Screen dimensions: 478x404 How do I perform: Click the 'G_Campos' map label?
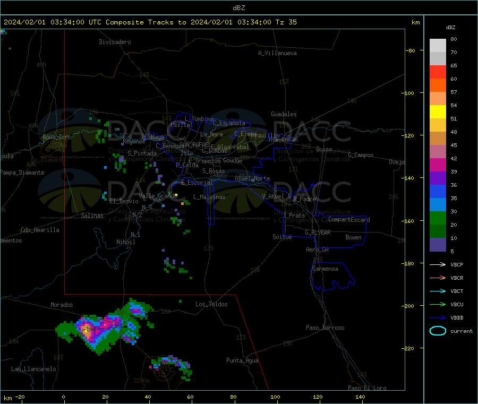[361, 155]
